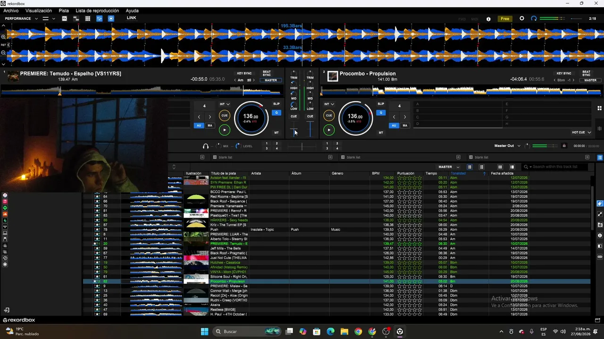Switch to the artwork list view icon
This screenshot has height=339, width=604.
point(481,167)
